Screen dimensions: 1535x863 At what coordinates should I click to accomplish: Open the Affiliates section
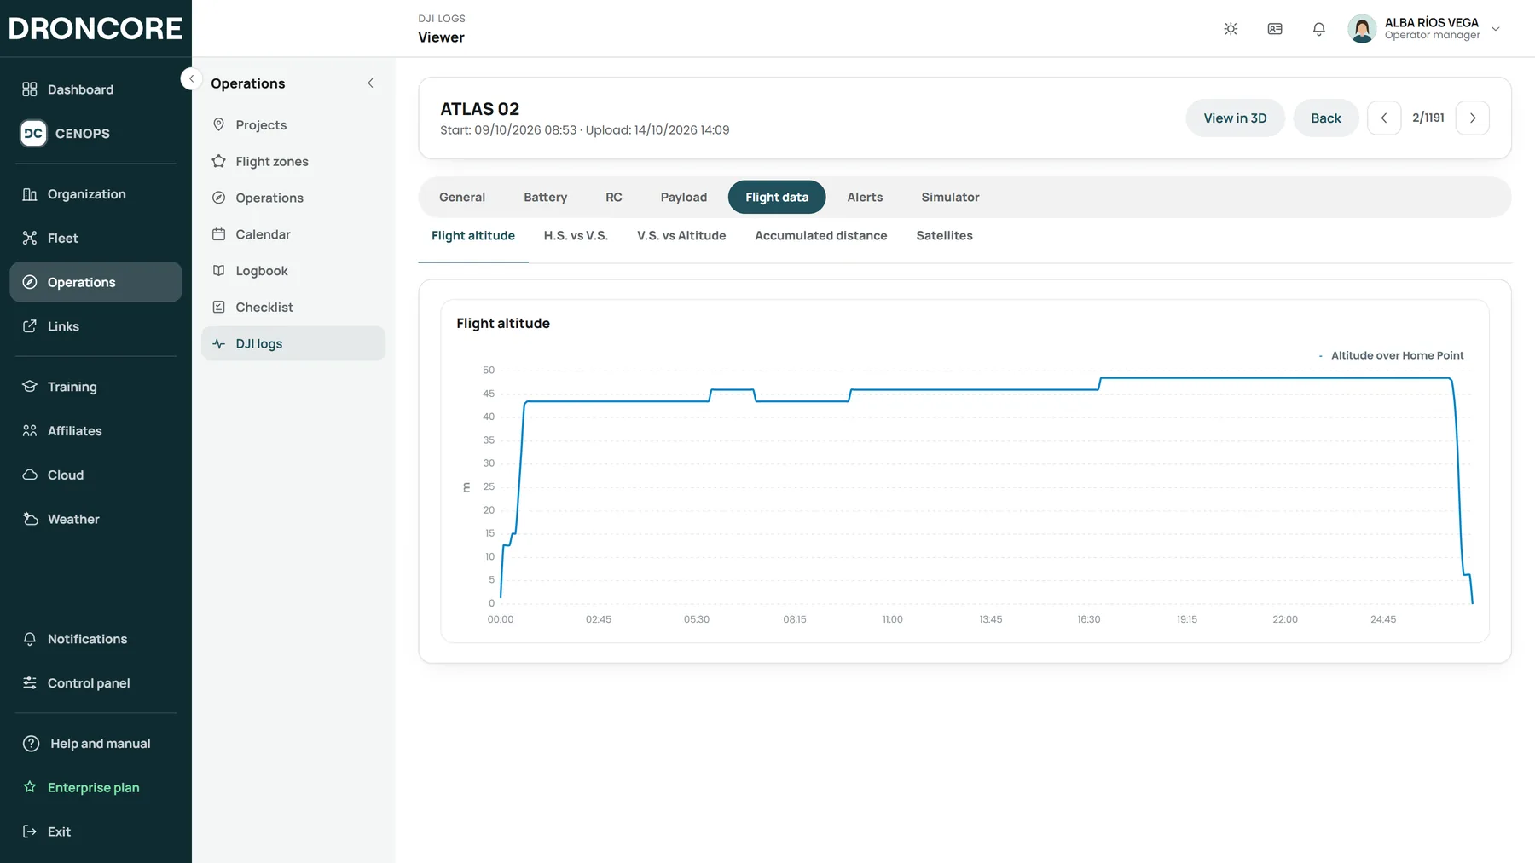click(x=96, y=431)
